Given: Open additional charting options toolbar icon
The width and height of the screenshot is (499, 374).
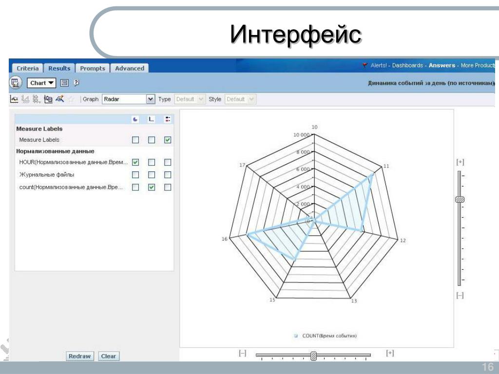Looking at the screenshot, I should [48, 99].
